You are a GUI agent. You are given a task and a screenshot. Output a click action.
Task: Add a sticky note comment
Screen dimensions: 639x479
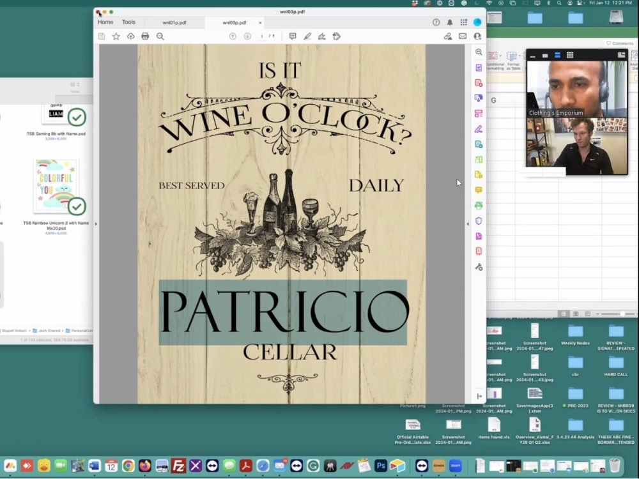point(293,36)
